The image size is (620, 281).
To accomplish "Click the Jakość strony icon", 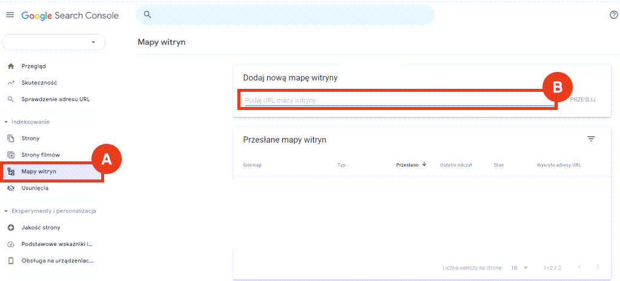I will pos(10,228).
